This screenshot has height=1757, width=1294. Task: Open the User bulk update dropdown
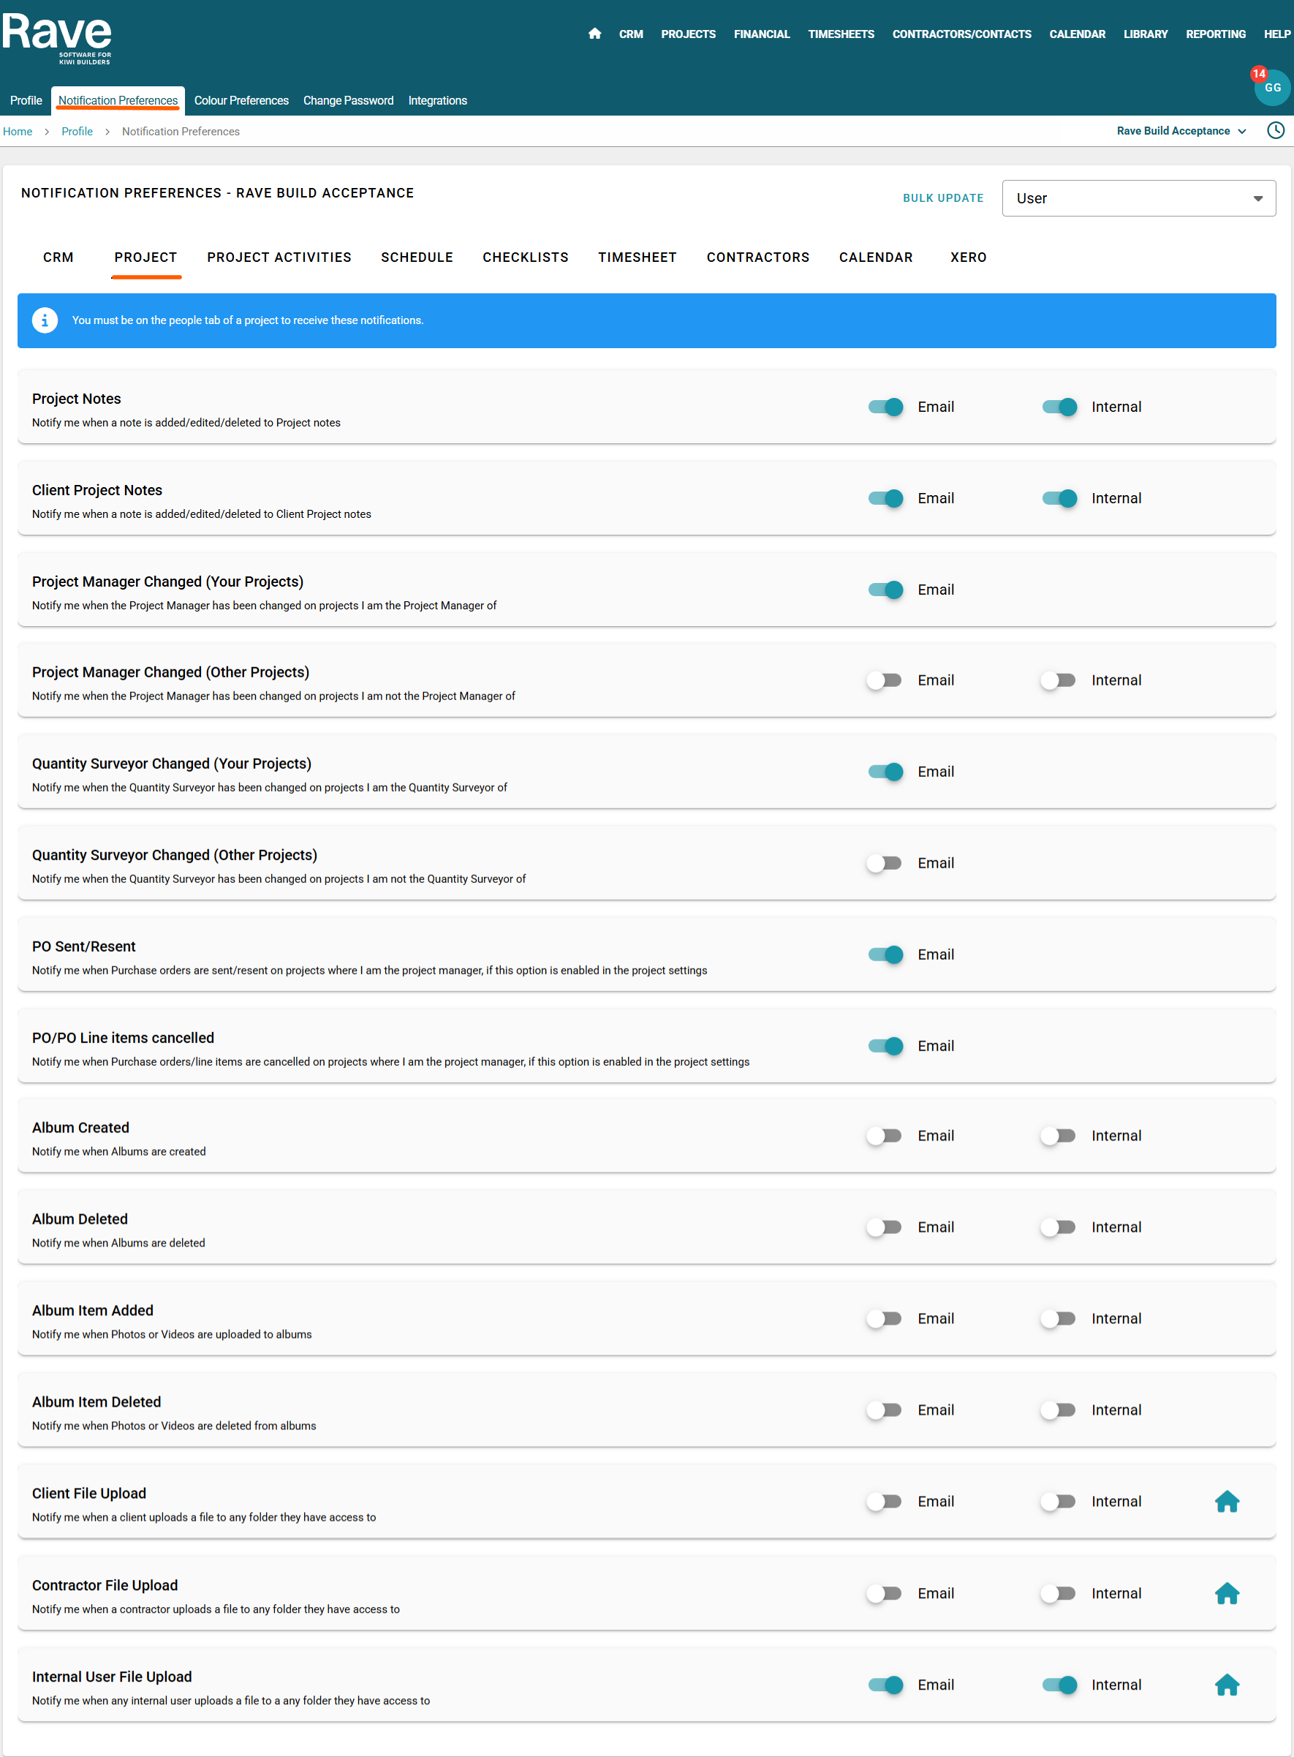tap(1138, 198)
